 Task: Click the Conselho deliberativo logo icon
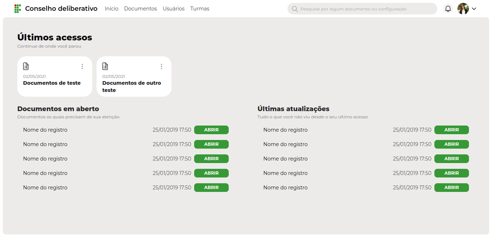coord(17,9)
